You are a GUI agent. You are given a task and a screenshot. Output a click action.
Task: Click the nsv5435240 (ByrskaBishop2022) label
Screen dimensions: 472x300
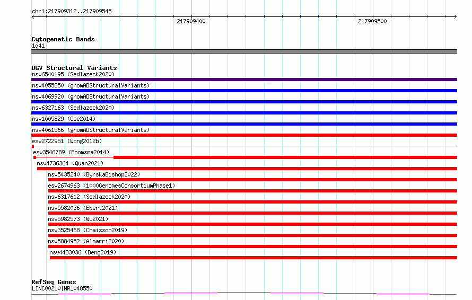coord(94,174)
